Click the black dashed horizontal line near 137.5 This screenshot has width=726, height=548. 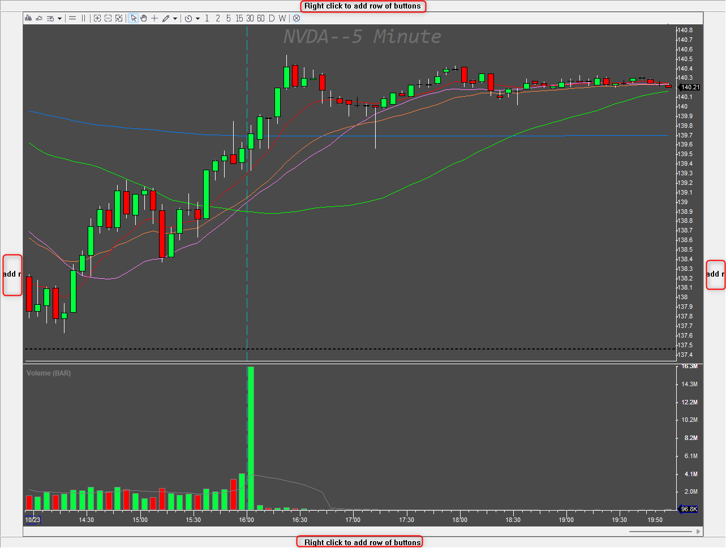point(350,349)
